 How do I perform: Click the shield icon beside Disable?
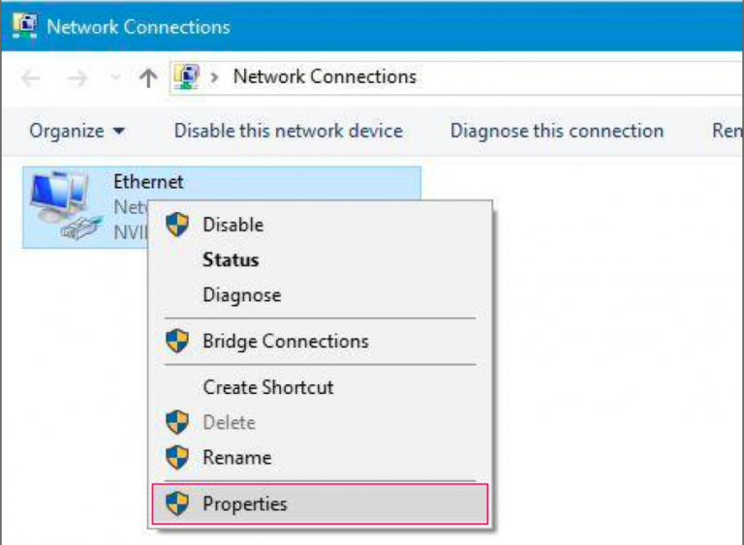[x=177, y=225]
